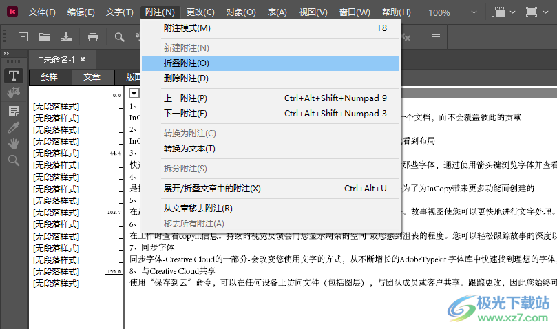The height and width of the screenshot is (329, 557).
Task: Switch to the 文章 view tab
Action: (x=92, y=77)
